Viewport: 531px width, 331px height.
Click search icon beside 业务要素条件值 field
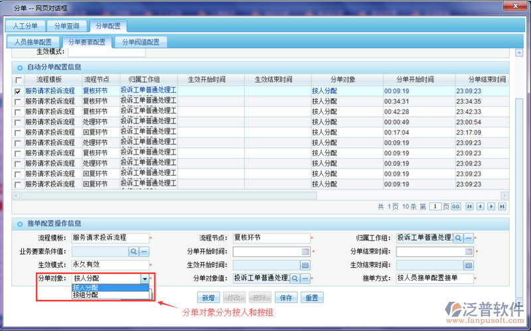coord(133,251)
